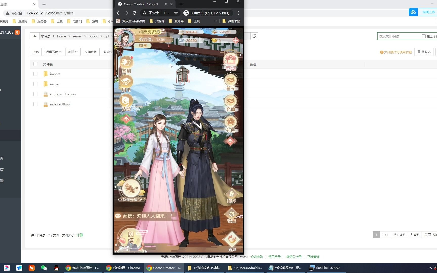This screenshot has height=273, width=437.
Task: Check the box for index.ad8ba.js
Action: point(35,104)
